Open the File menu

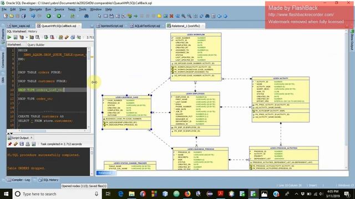[x=4, y=9]
